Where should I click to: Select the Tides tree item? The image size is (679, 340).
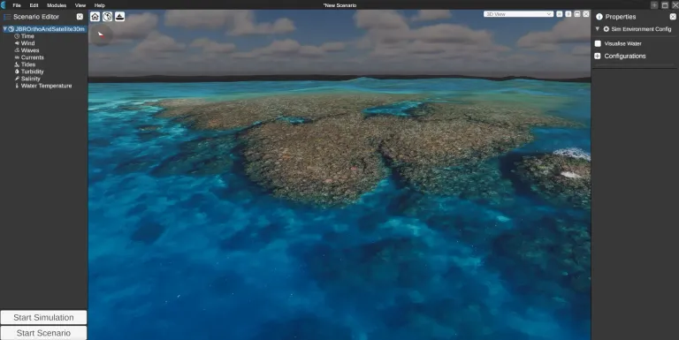(28, 64)
